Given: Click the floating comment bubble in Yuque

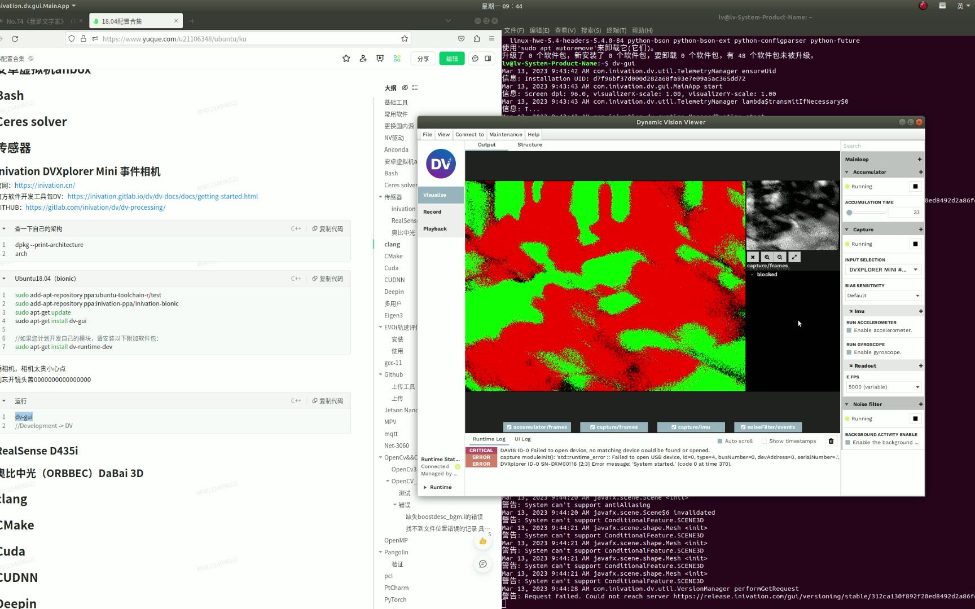Looking at the screenshot, I should [483, 564].
